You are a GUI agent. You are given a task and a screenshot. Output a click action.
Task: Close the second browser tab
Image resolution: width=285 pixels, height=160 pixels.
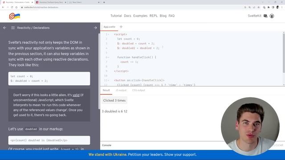(x=65, y=2)
